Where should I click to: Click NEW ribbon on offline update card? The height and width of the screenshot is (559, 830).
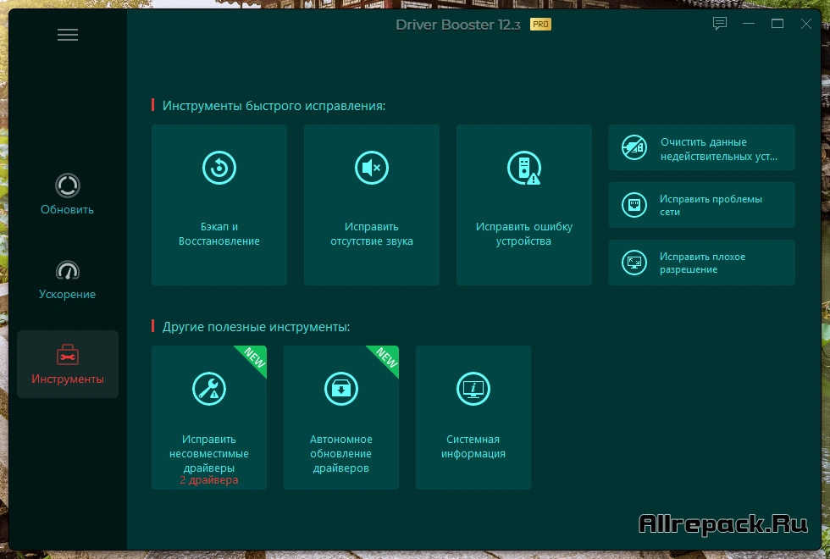click(x=386, y=358)
